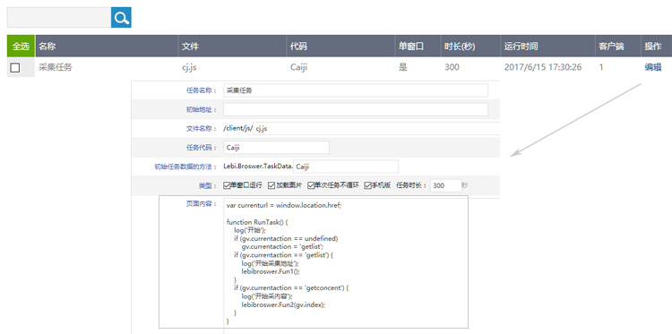Select the 采集任务 name cell in table
672x334 pixels.
[56, 67]
